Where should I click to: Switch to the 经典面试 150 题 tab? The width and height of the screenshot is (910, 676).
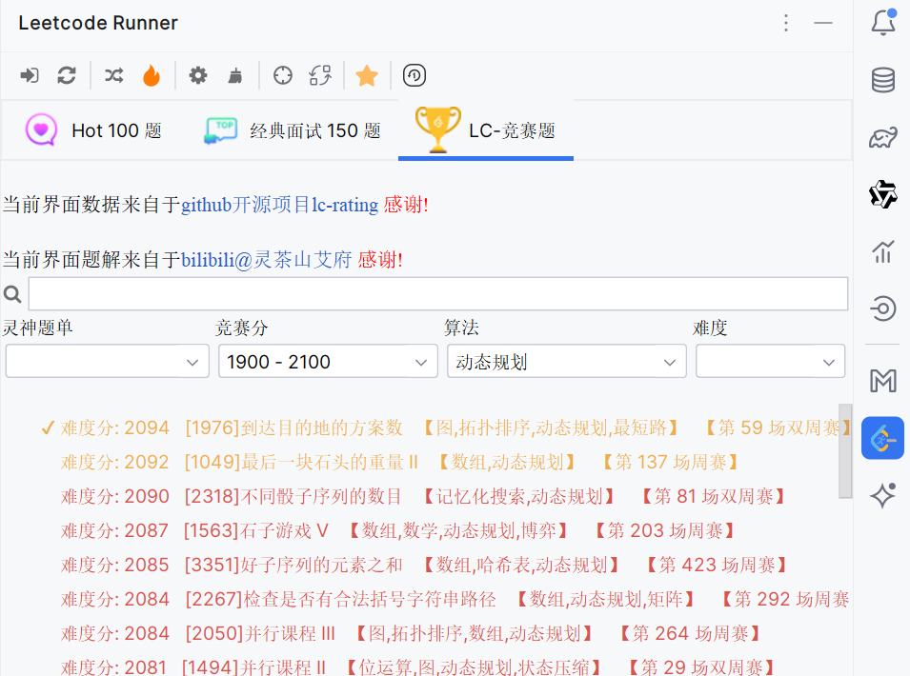(293, 130)
